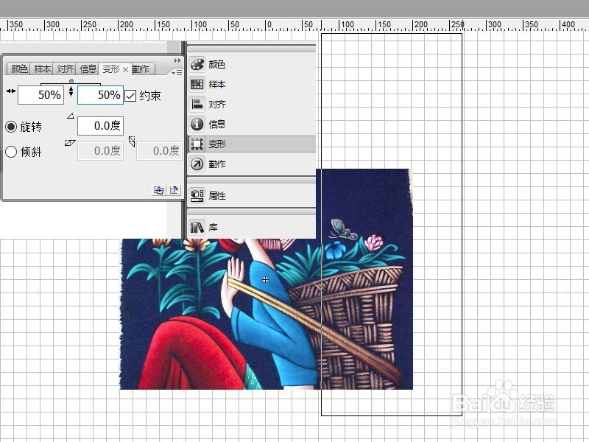Click the 颜色 label in collapsed panel list
This screenshot has width=589, height=442.
[x=216, y=65]
